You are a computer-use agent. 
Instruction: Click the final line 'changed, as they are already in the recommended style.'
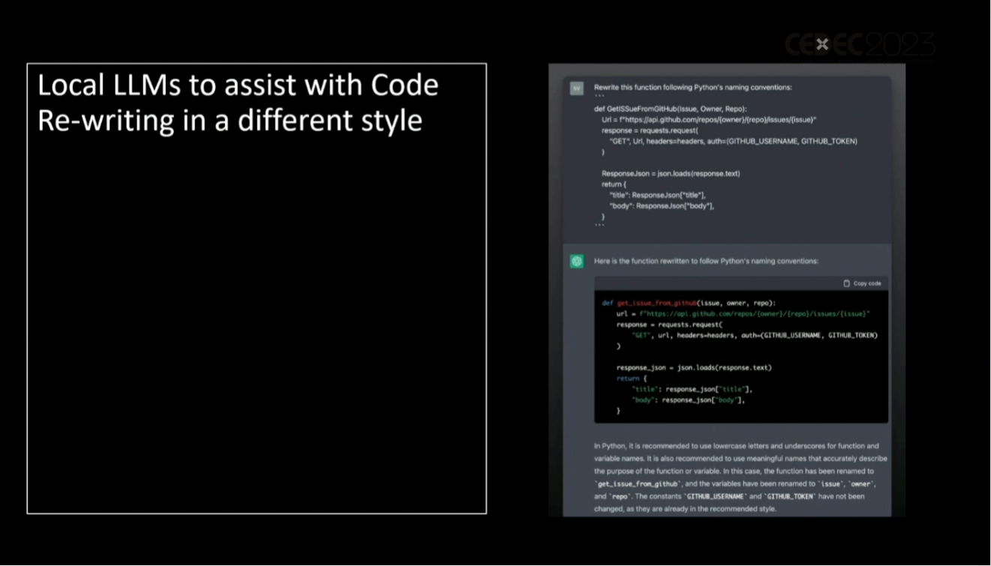point(685,508)
